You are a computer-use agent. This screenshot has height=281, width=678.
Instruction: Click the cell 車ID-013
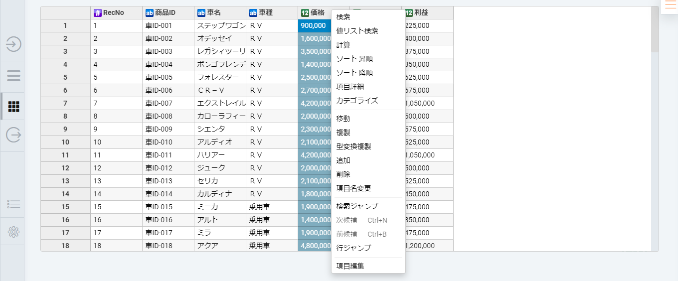168,181
